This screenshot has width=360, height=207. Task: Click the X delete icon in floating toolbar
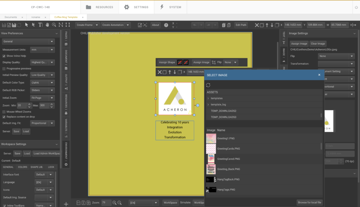click(160, 72)
